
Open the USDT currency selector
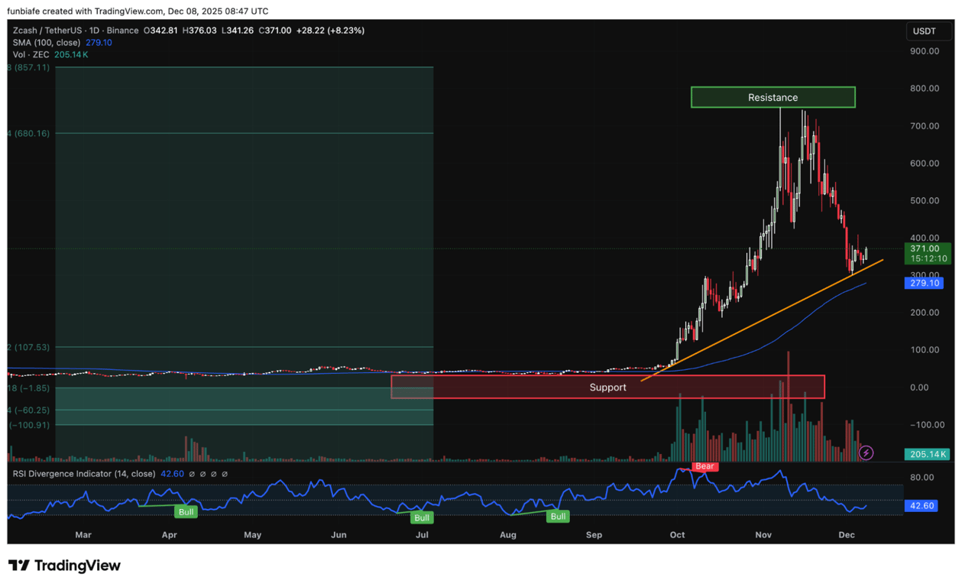click(928, 31)
